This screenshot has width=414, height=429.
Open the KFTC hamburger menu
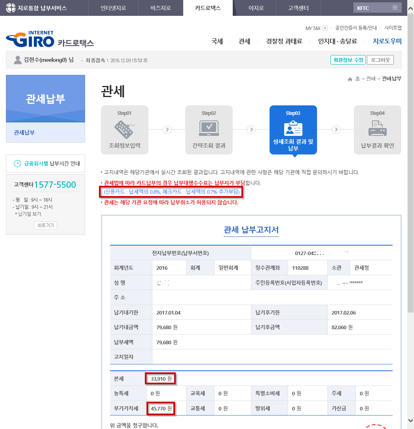click(x=395, y=8)
